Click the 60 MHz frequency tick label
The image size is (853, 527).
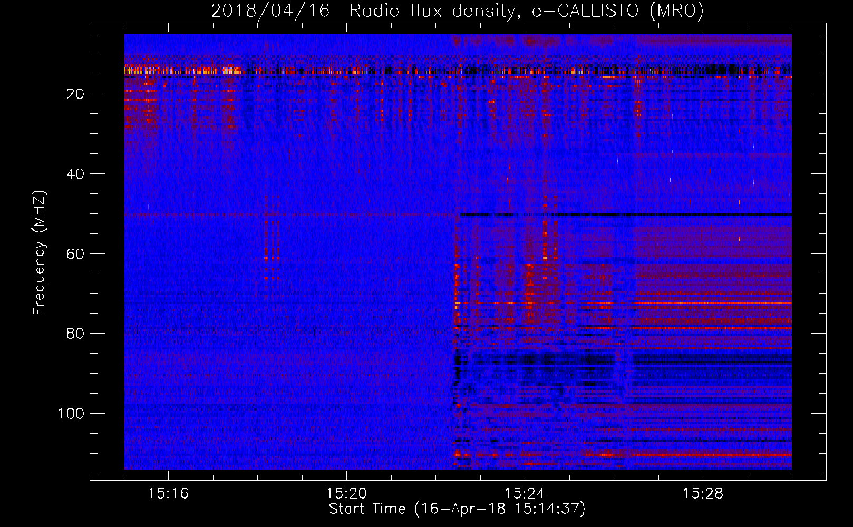75,254
